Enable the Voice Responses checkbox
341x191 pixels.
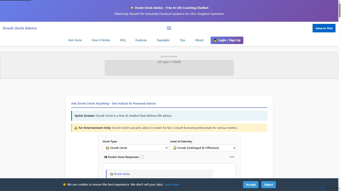tap(142, 157)
